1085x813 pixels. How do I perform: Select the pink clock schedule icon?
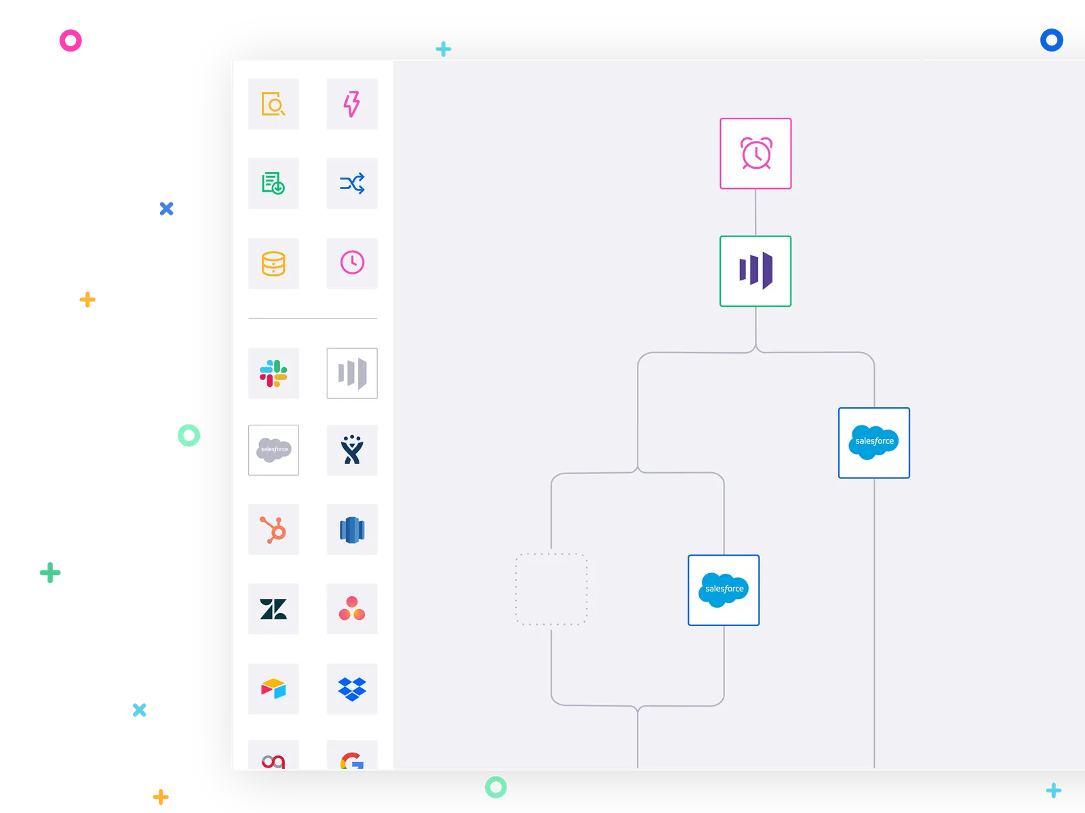(352, 263)
